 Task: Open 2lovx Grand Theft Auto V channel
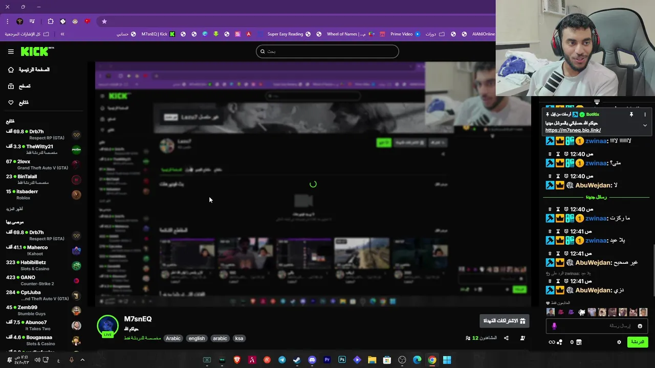pyautogui.click(x=44, y=165)
